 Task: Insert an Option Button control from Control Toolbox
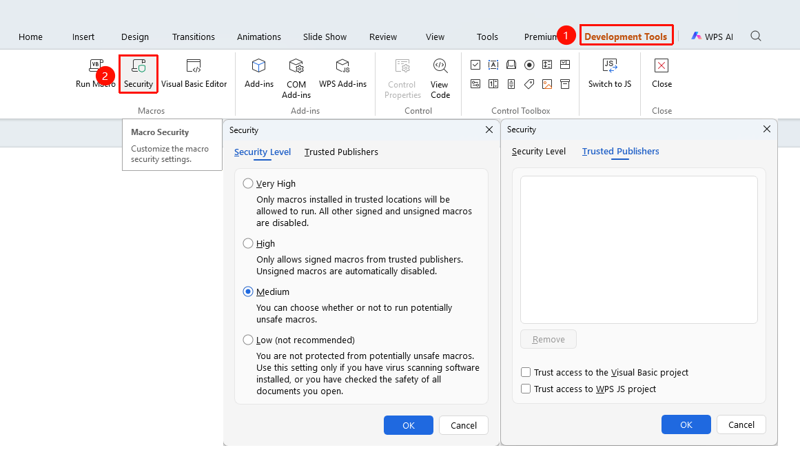coord(529,65)
